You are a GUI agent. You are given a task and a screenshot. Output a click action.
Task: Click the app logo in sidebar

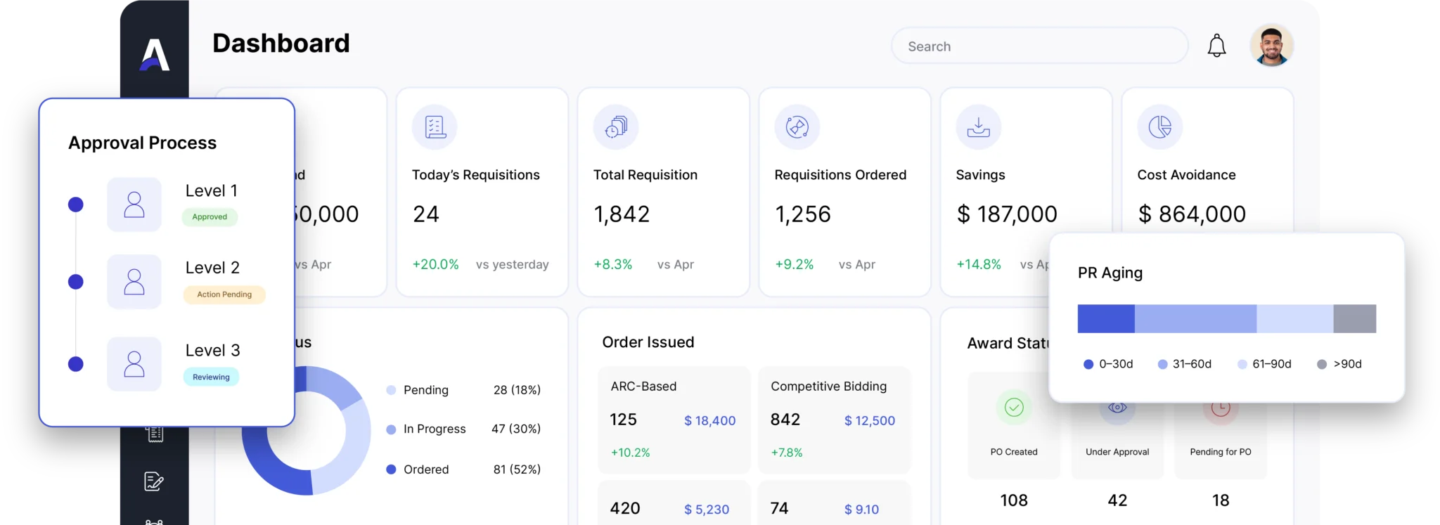155,55
